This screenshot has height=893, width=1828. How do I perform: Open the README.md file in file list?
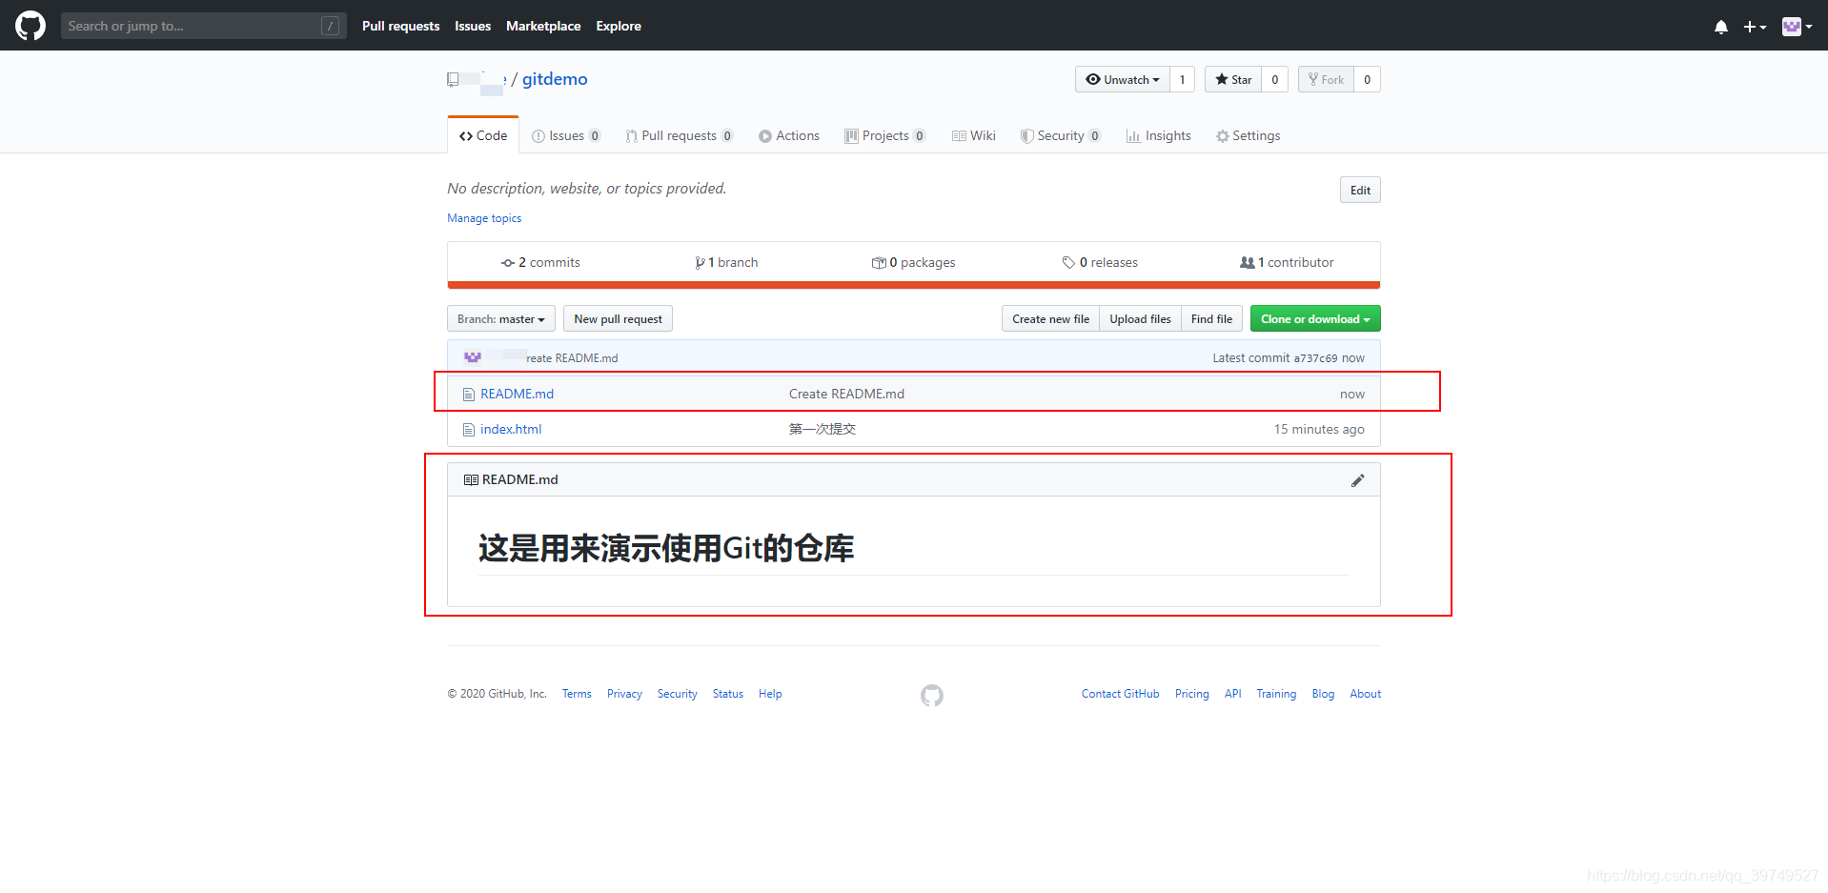[x=517, y=394]
